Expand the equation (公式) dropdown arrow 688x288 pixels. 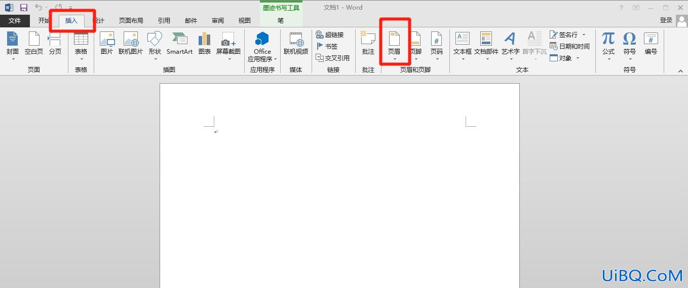(608, 59)
